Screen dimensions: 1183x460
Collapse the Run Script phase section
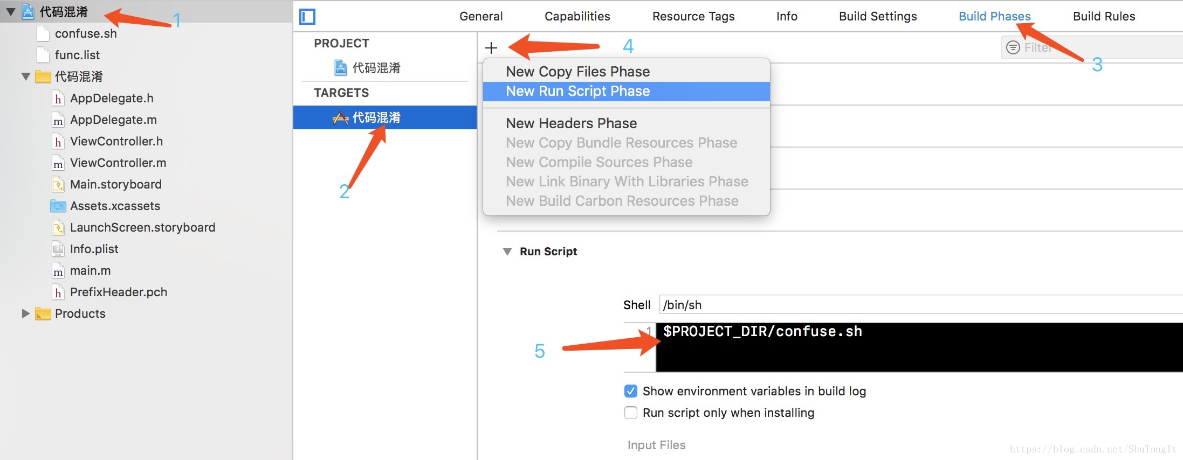coord(507,252)
